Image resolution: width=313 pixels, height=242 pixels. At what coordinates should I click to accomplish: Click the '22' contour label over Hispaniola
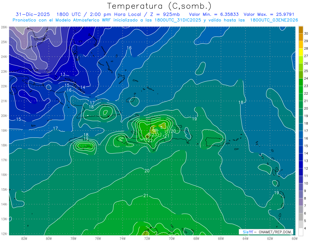tap(150, 140)
